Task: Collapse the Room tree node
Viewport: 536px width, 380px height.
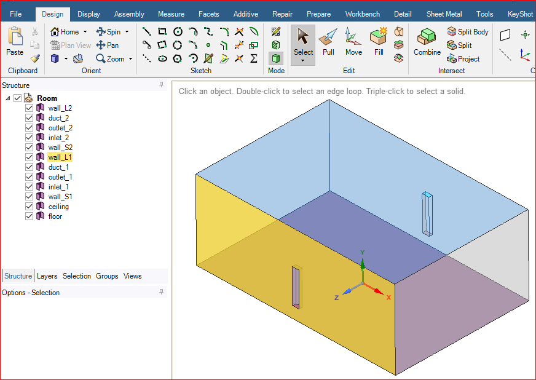Action: coord(7,98)
